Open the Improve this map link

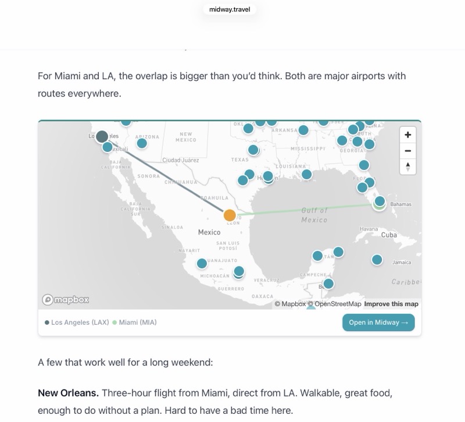392,303
